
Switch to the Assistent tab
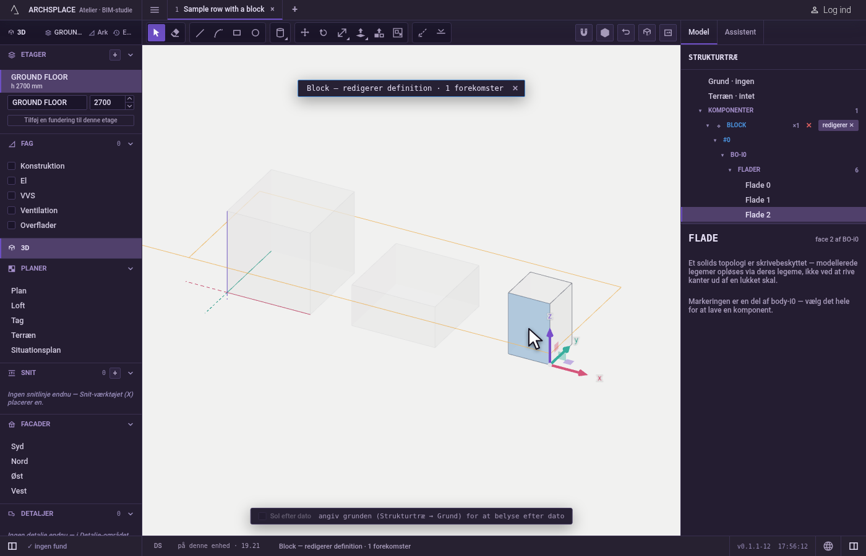coord(740,32)
